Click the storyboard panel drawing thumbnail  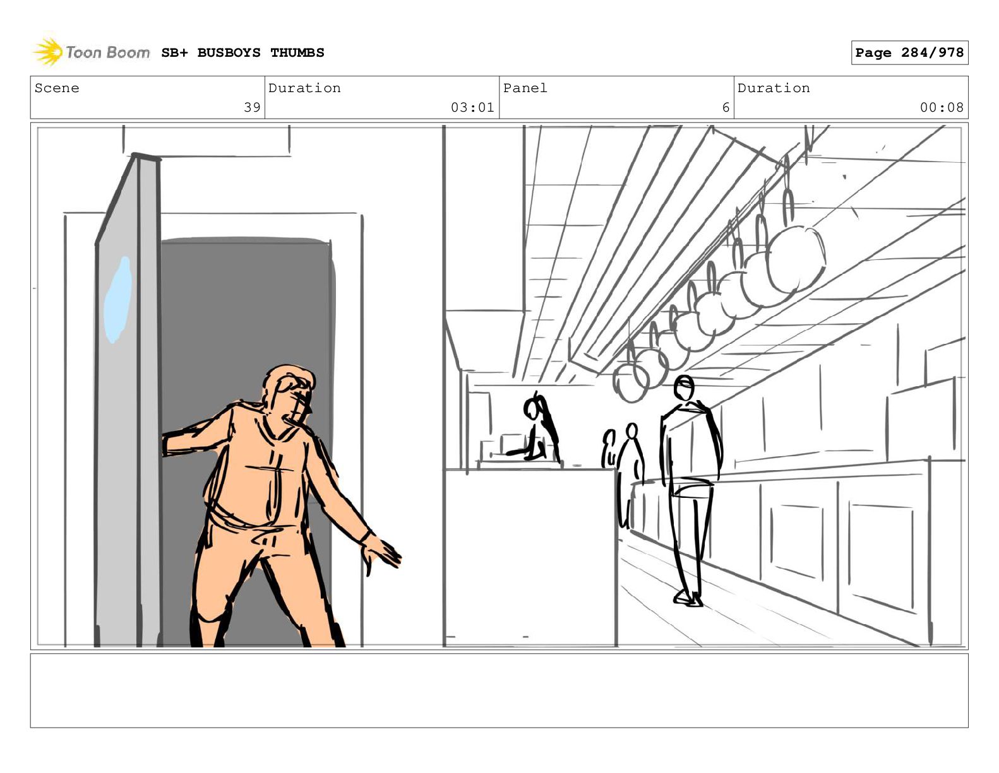499,386
